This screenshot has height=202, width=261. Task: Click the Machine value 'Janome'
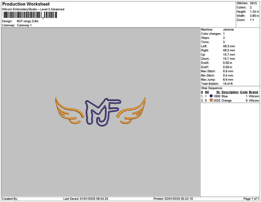point(228,30)
